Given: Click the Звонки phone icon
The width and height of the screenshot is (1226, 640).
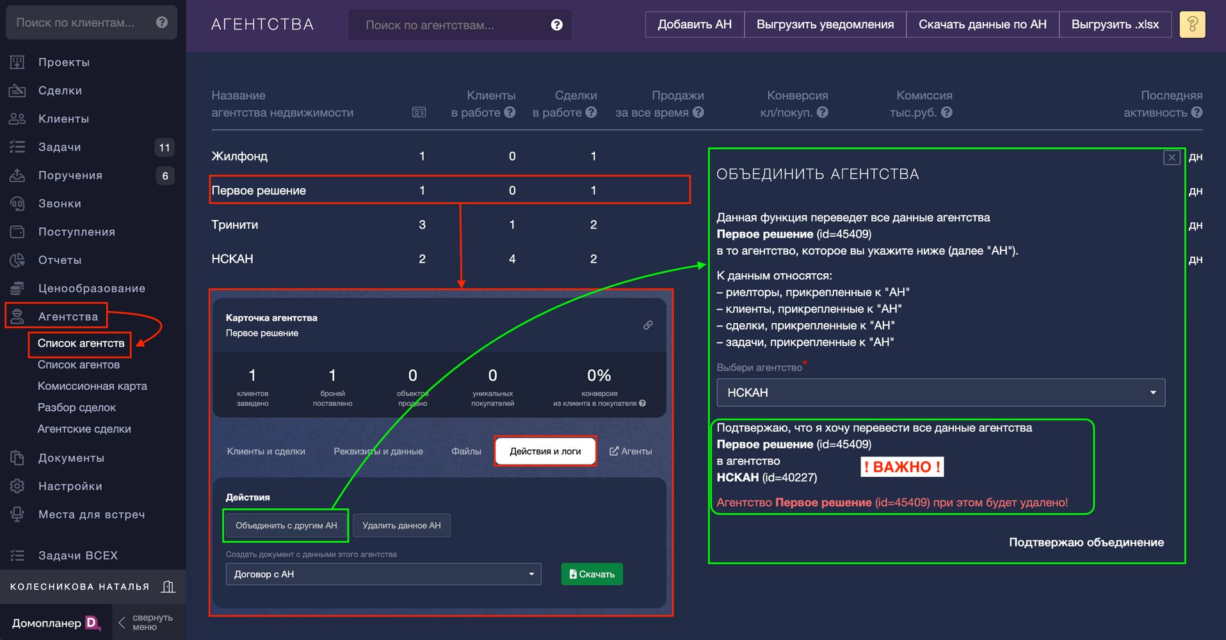Looking at the screenshot, I should [17, 204].
